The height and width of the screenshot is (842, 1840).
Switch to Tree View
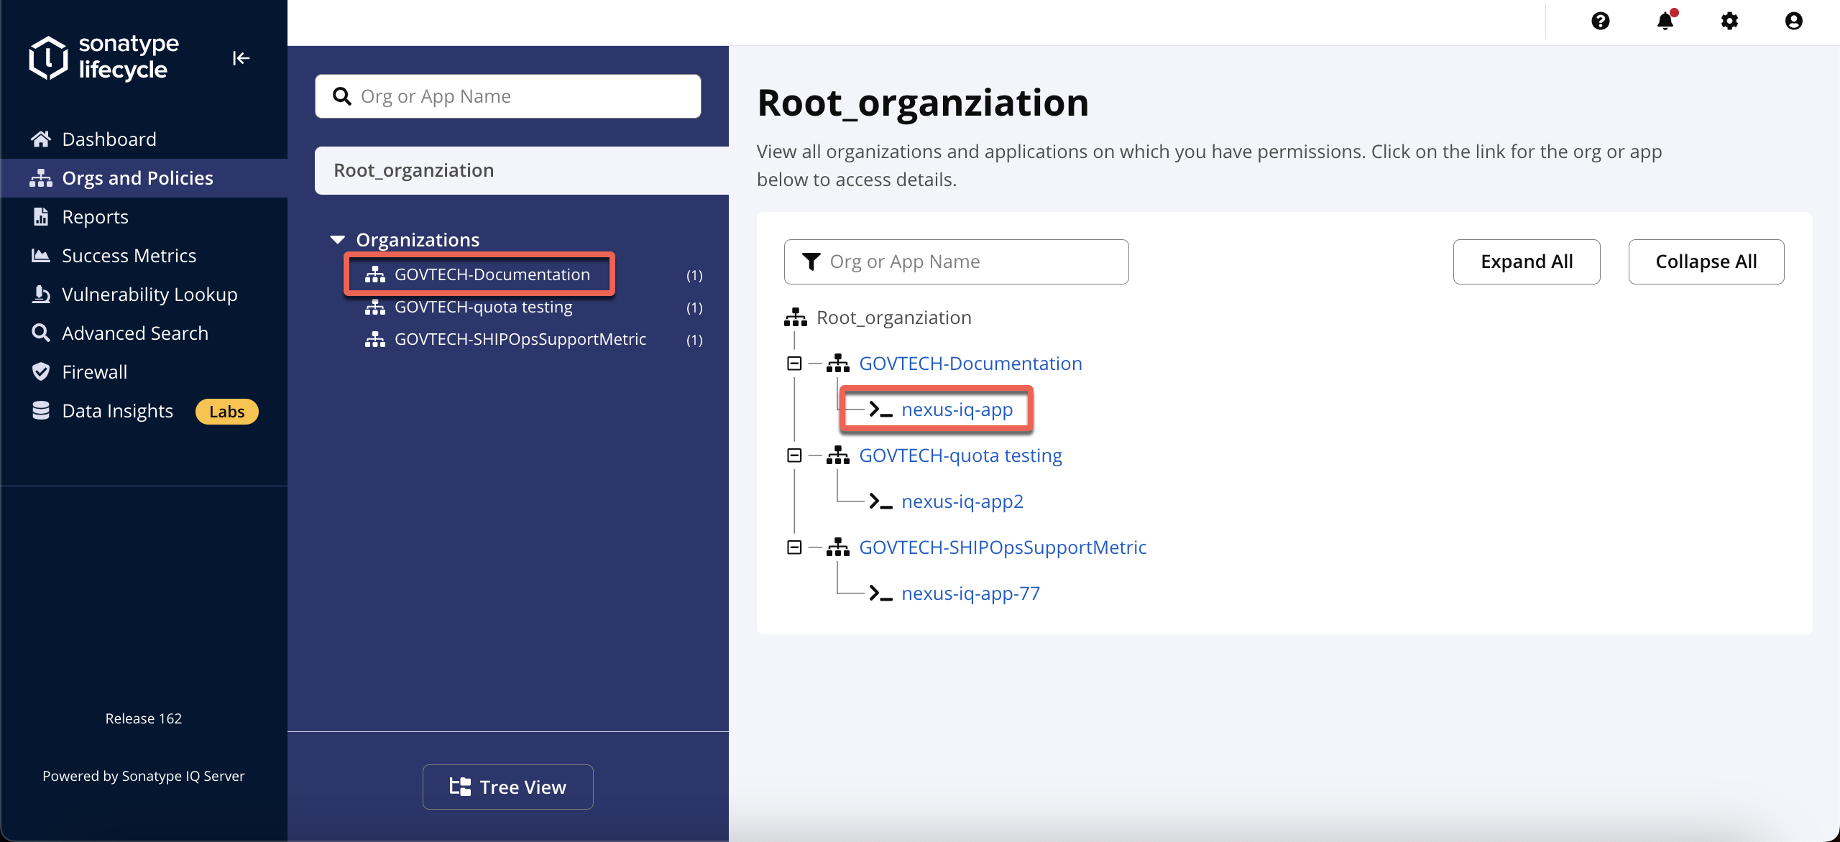(508, 787)
